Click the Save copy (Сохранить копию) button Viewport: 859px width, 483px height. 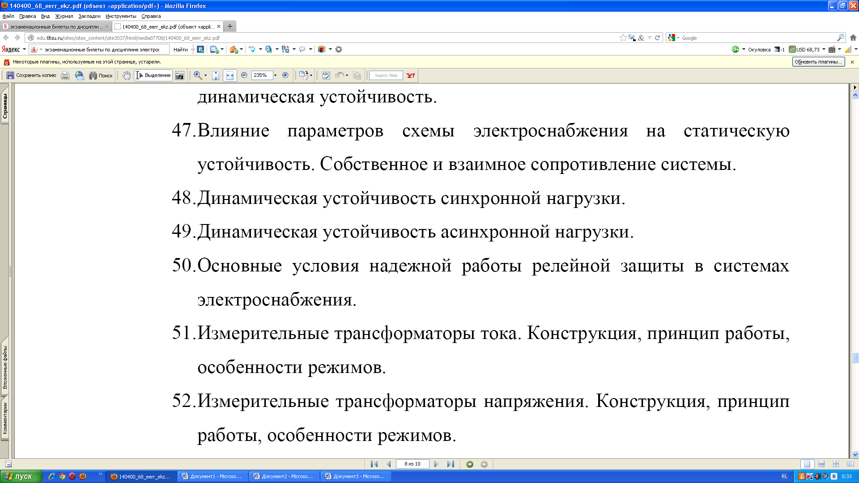pyautogui.click(x=31, y=76)
